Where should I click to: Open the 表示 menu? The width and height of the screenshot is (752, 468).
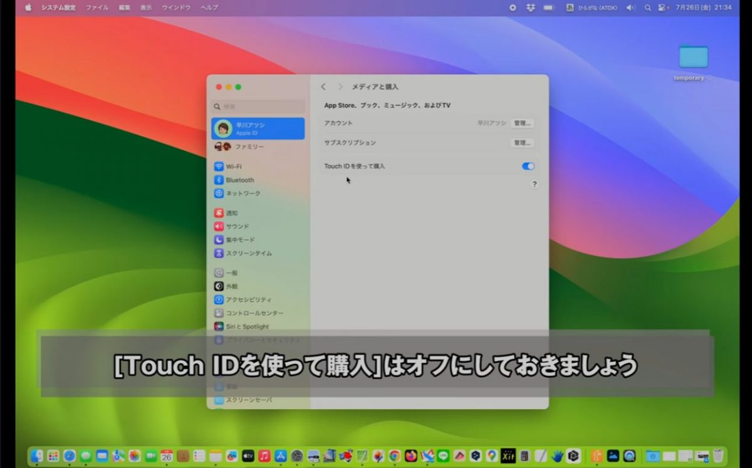click(x=146, y=8)
